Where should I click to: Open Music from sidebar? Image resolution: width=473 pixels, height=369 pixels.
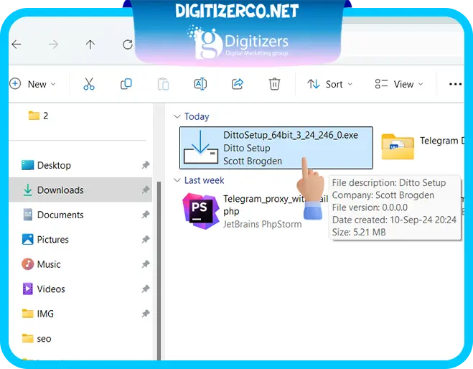coord(41,264)
